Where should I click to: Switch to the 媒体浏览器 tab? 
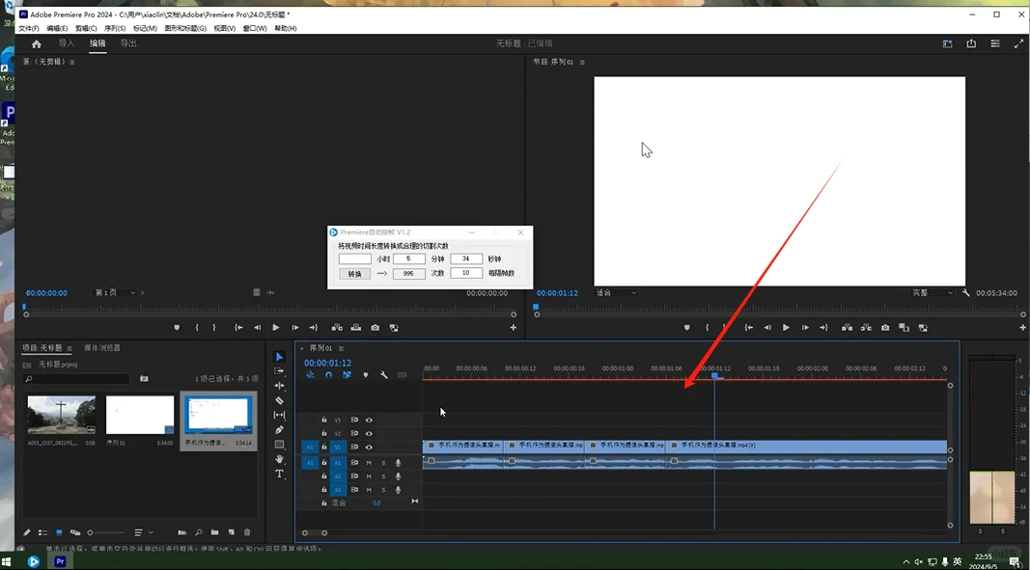[101, 348]
